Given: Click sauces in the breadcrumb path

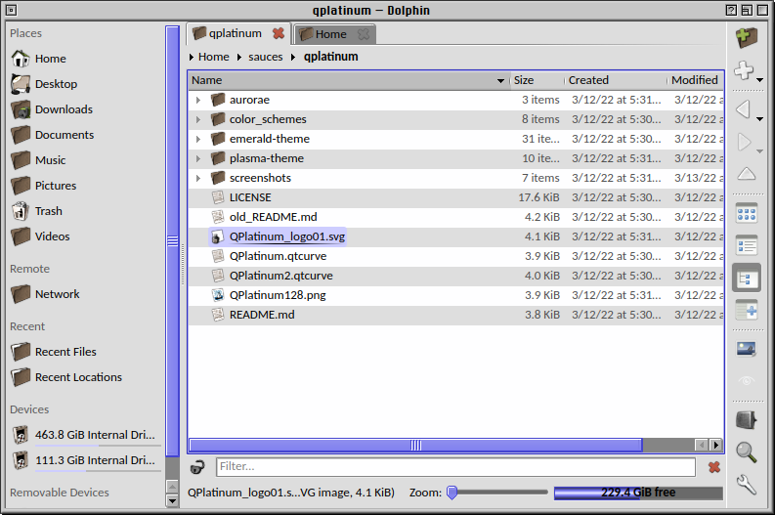Looking at the screenshot, I should (266, 57).
